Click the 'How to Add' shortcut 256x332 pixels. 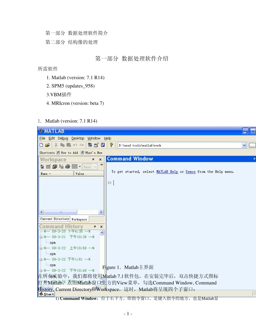point(67,153)
